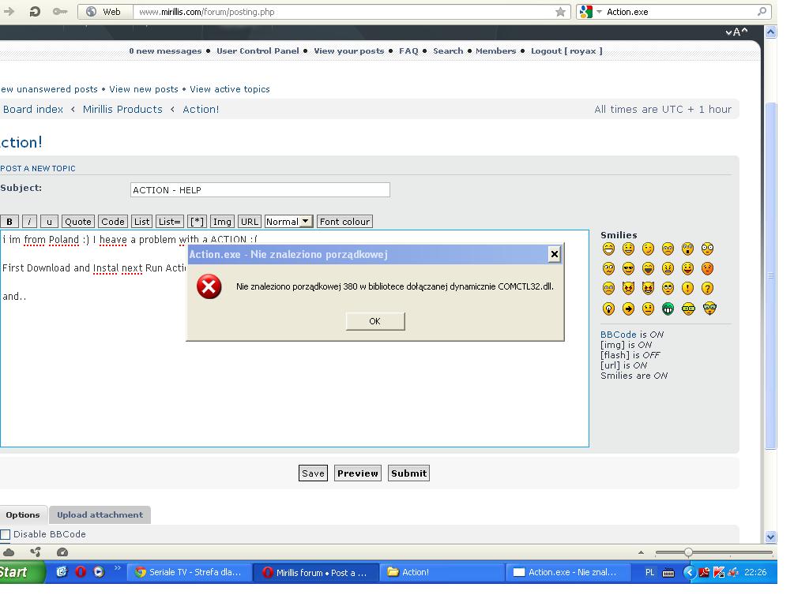The height and width of the screenshot is (606, 809).
Task: Click the browser reload icon
Action: [x=35, y=11]
